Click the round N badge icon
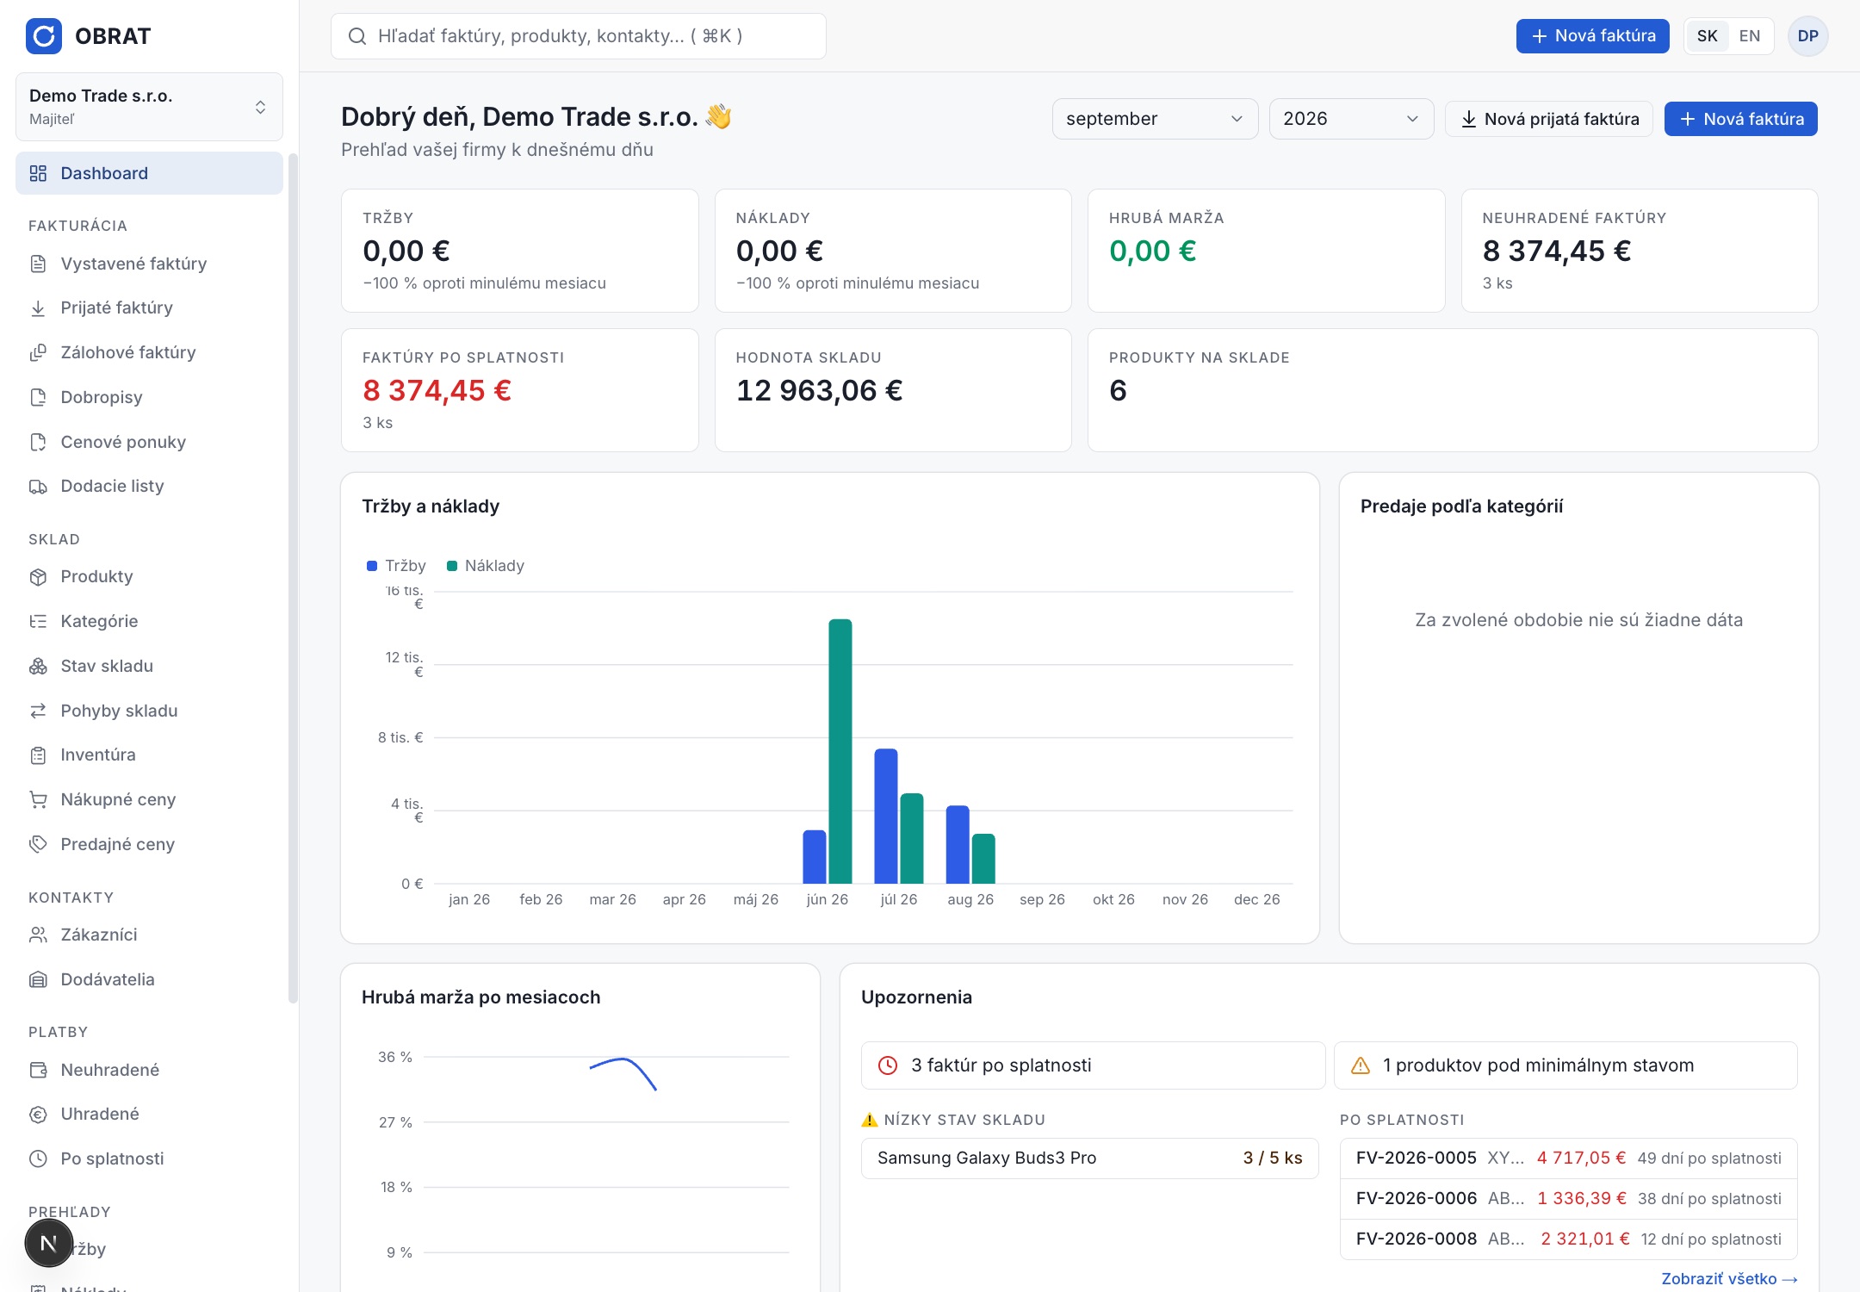 coord(49,1243)
